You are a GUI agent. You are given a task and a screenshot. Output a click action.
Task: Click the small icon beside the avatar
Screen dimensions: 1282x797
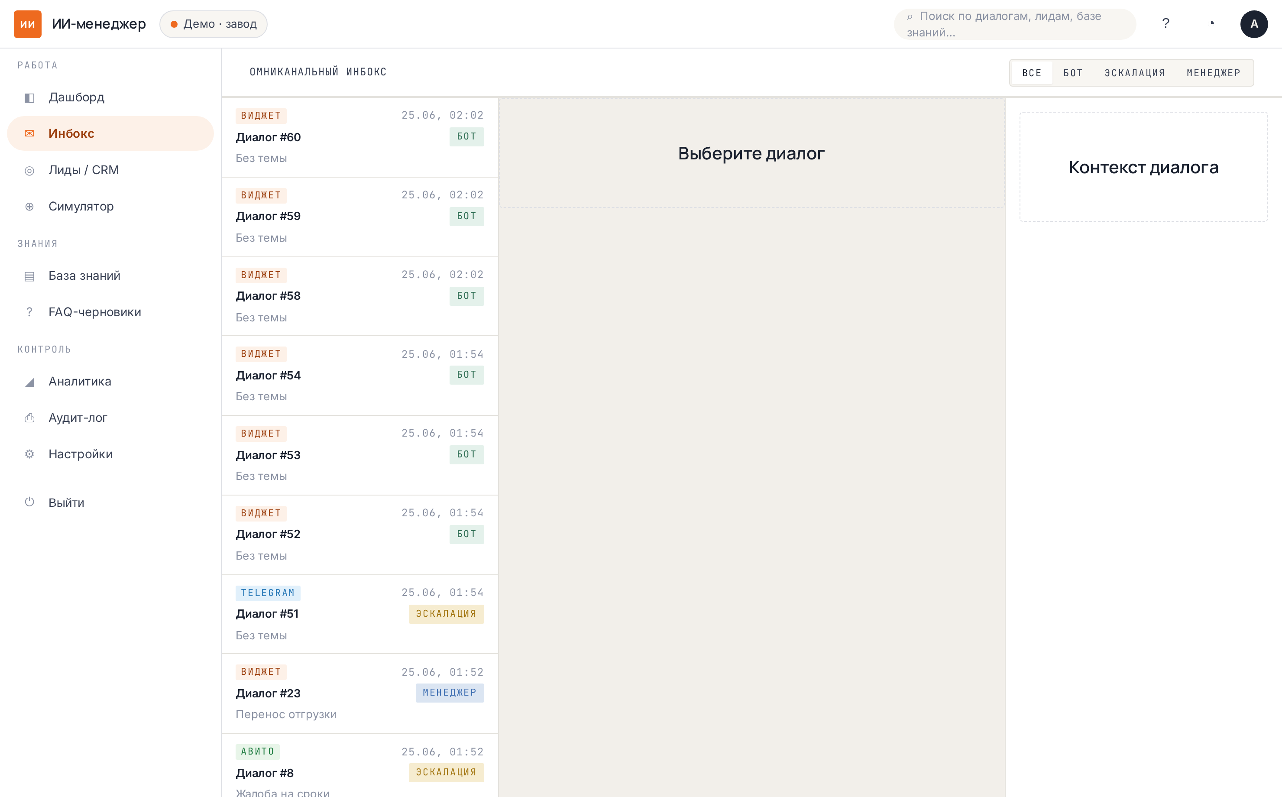[1212, 24]
